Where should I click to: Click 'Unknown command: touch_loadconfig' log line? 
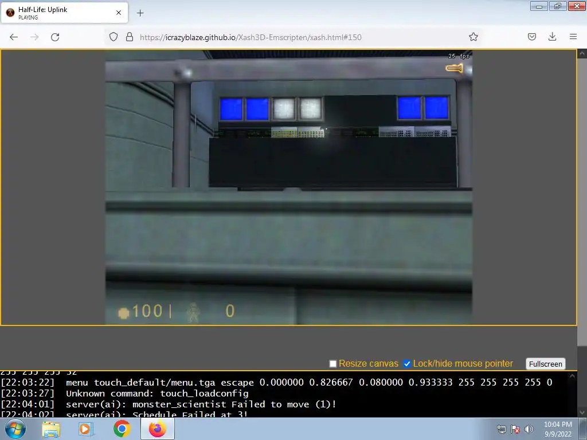click(x=157, y=394)
